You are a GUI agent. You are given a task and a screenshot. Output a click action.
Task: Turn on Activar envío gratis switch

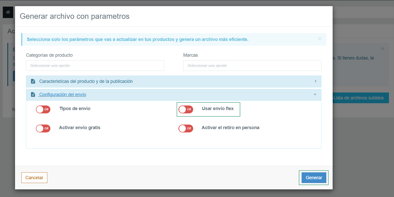pos(43,128)
